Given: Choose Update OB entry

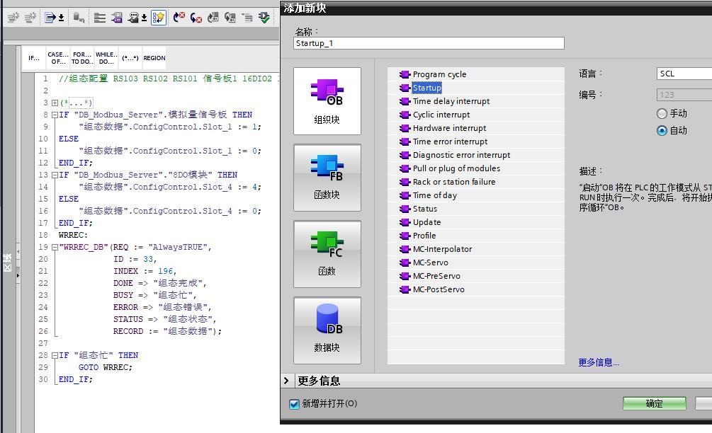Looking at the screenshot, I should pyautogui.click(x=476, y=222).
